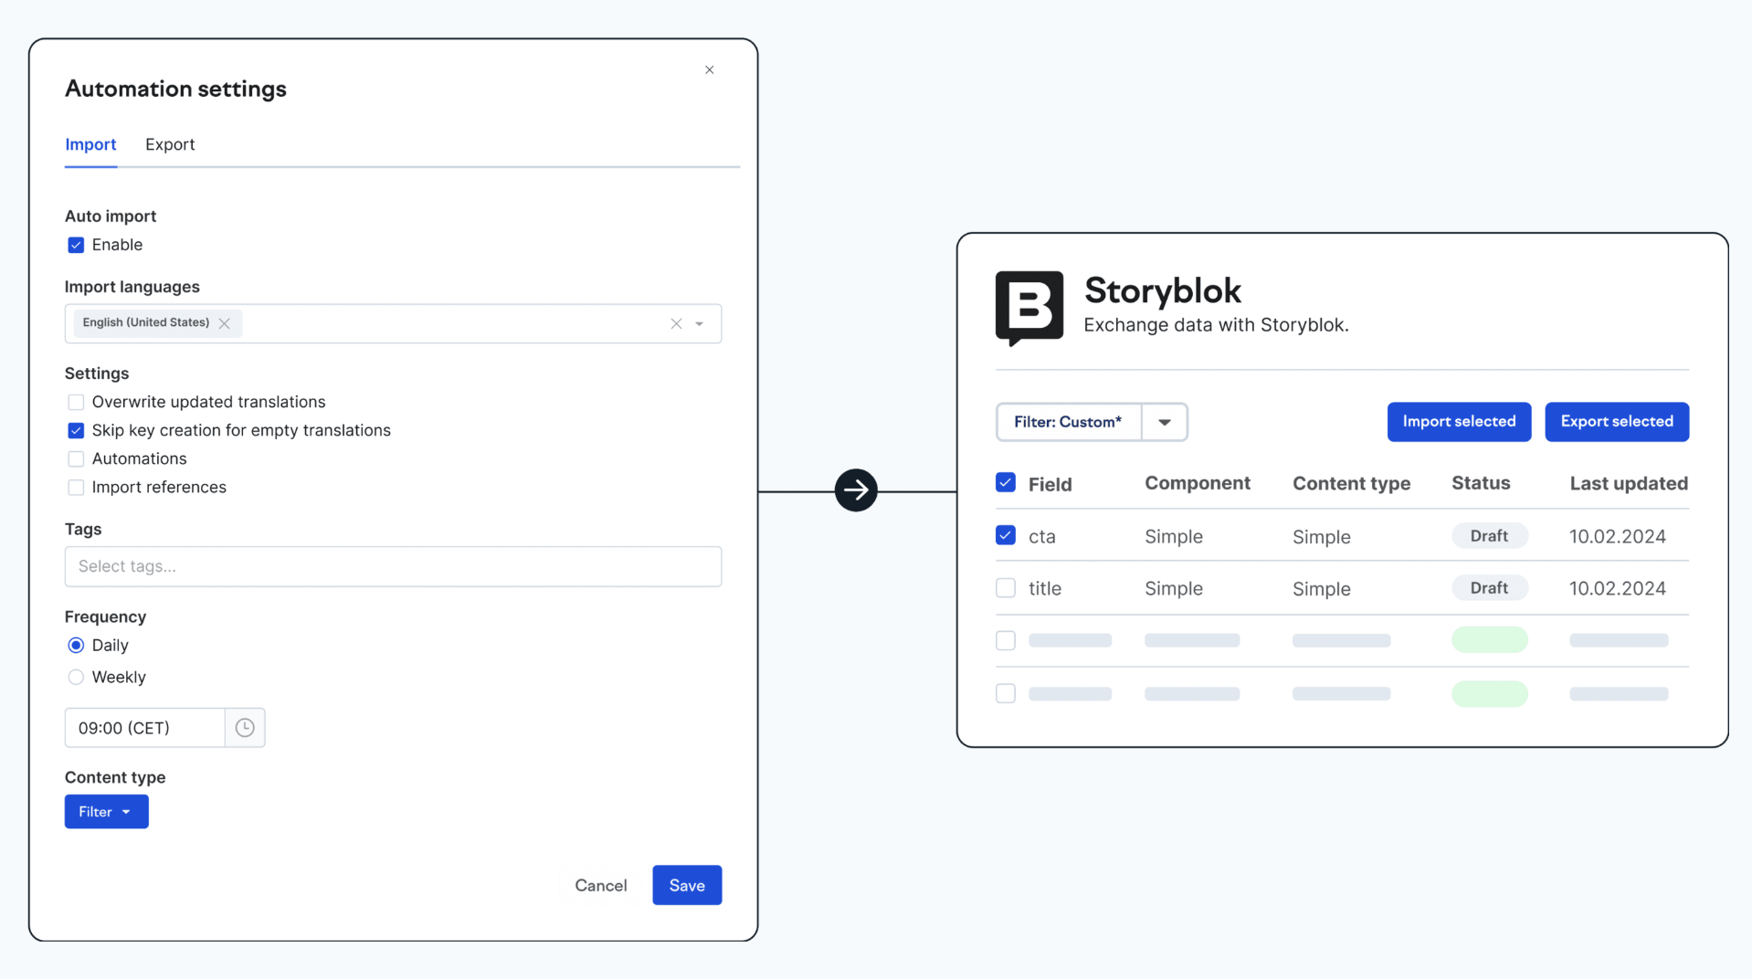The height and width of the screenshot is (979, 1752).
Task: Enable Overwrite updated translations
Action: click(76, 402)
